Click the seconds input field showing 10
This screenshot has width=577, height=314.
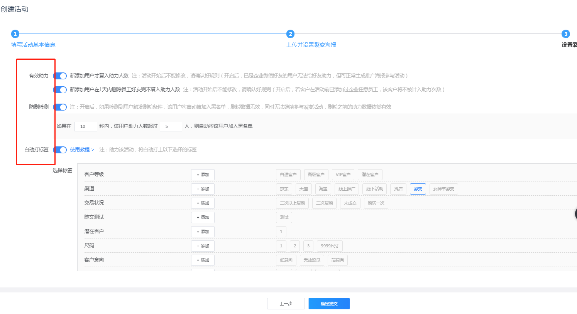click(86, 126)
